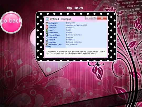Image resolution: width=142 pixels, height=107 pixels.
Task: Click the bold neocities label
Action: coord(52,42)
